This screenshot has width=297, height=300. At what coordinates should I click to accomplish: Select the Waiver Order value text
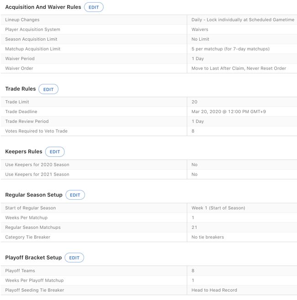point(239,68)
